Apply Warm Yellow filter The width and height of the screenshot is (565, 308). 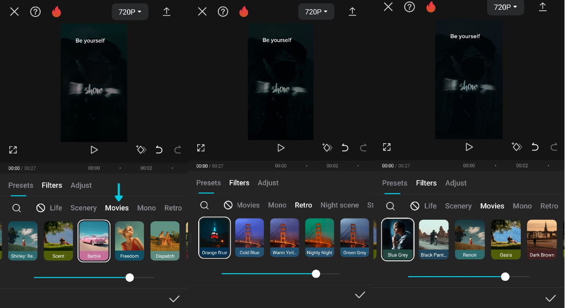point(285,237)
